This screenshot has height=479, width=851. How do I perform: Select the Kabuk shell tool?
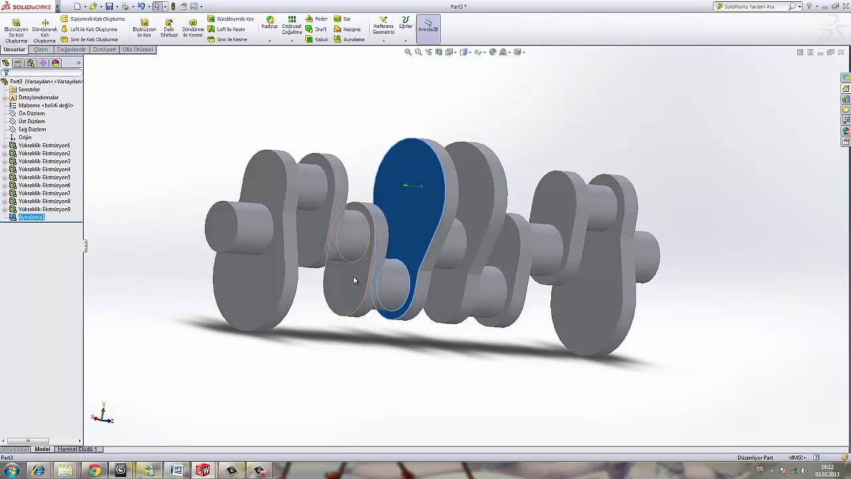pos(317,39)
